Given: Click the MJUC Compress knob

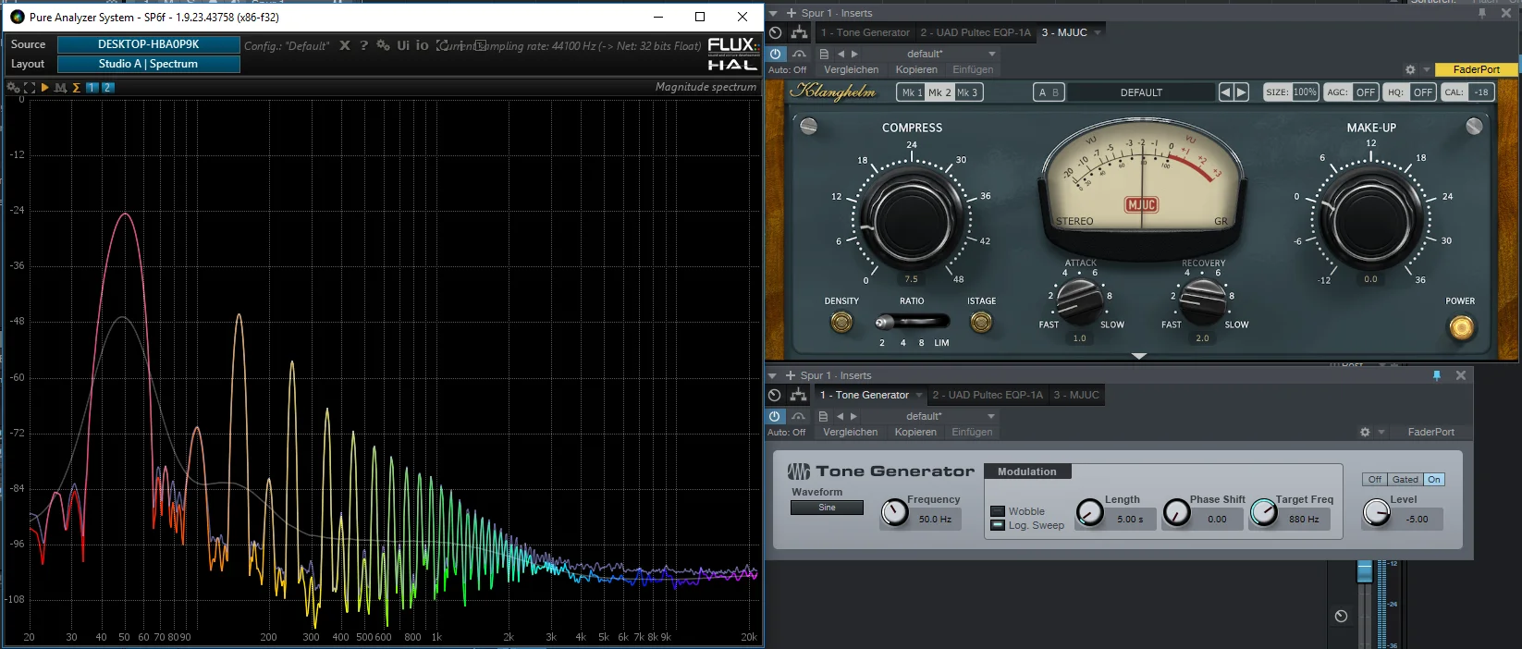Looking at the screenshot, I should [912, 221].
